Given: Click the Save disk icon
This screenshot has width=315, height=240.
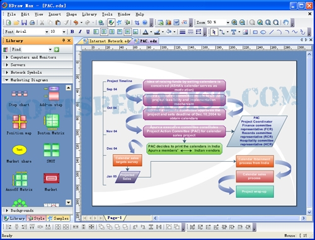Looking at the screenshot, I should point(24,22).
